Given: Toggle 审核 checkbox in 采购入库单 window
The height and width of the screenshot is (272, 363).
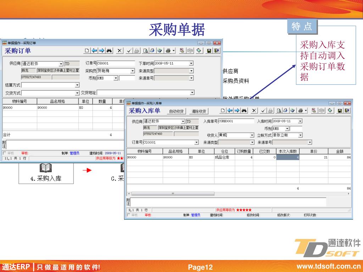Looking at the screenshot, I should pos(128,215).
